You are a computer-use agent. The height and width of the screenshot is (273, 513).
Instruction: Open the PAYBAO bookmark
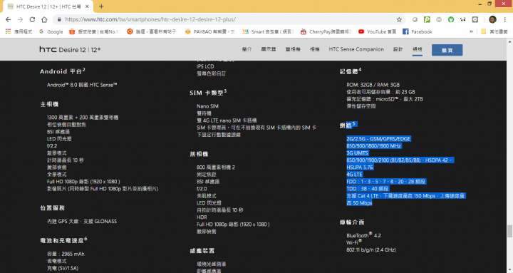pyautogui.click(x=209, y=32)
